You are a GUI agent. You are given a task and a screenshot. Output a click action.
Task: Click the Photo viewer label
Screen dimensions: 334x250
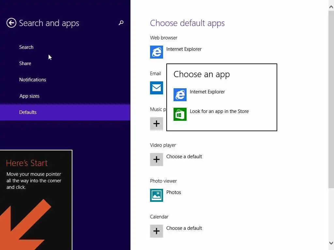pyautogui.click(x=163, y=181)
